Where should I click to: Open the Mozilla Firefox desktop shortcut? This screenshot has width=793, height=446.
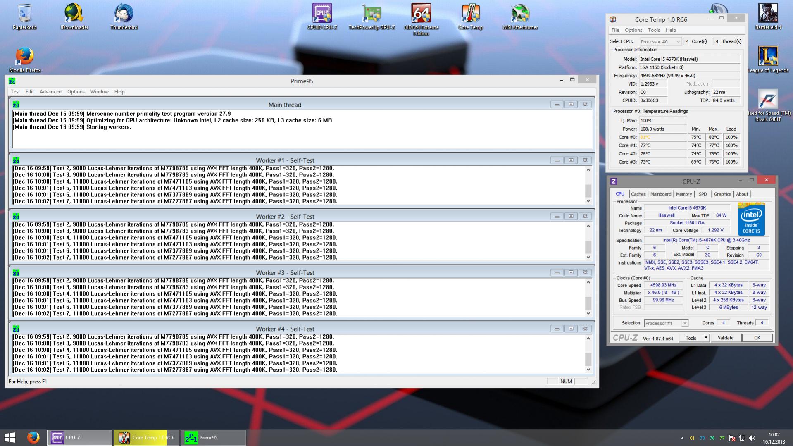pos(25,60)
